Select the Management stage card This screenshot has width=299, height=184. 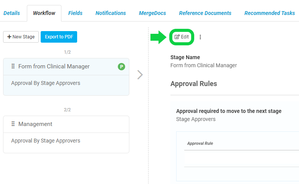click(x=66, y=134)
